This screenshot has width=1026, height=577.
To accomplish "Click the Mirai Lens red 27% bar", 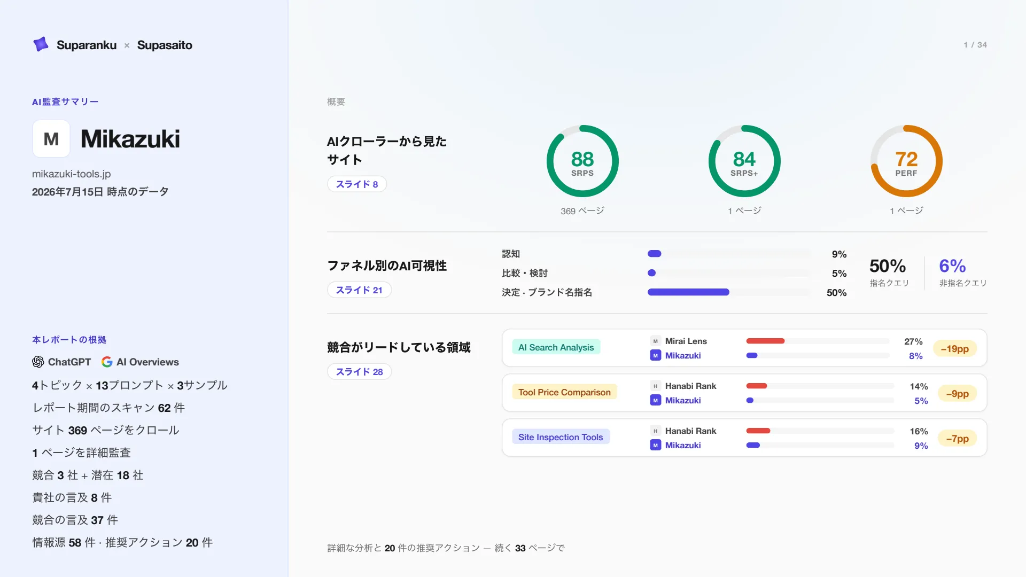I will click(765, 341).
